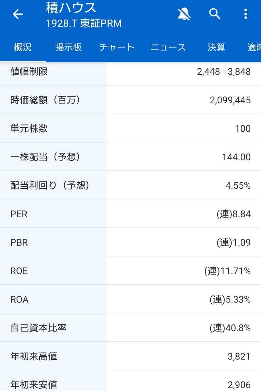Select the 時価総額（百万） row

click(130, 100)
